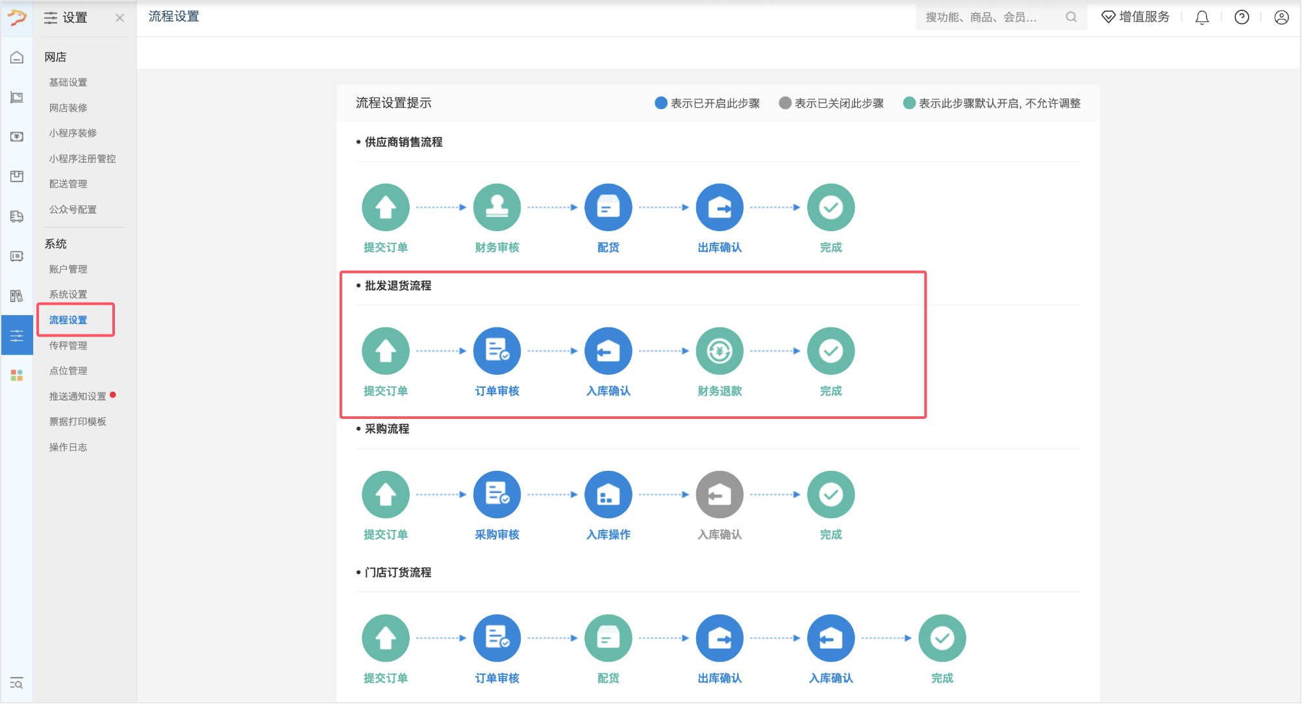
Task: Select 账户管理 under the 系统 section
Action: (x=67, y=268)
